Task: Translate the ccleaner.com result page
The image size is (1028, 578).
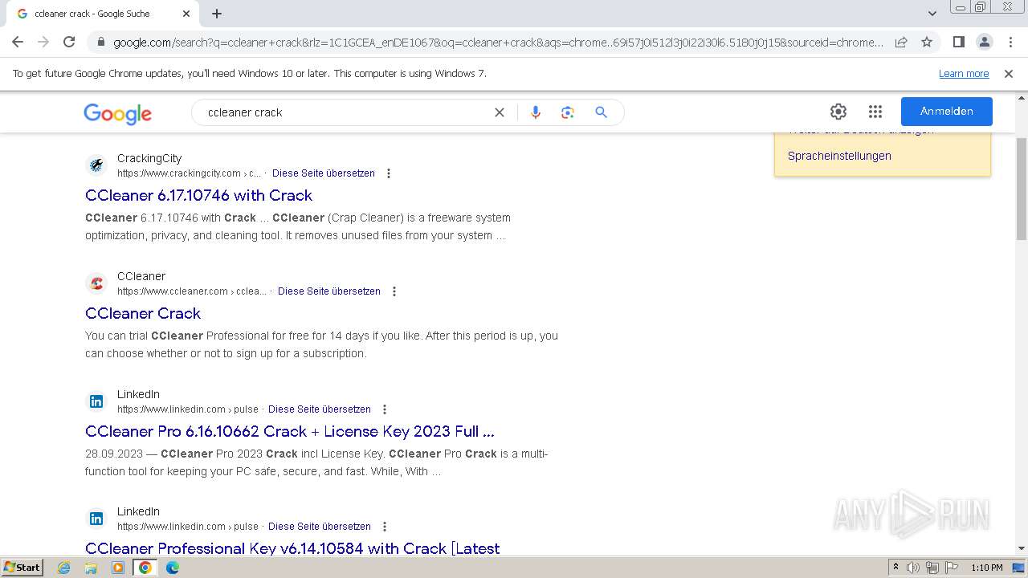Action: coord(329,291)
